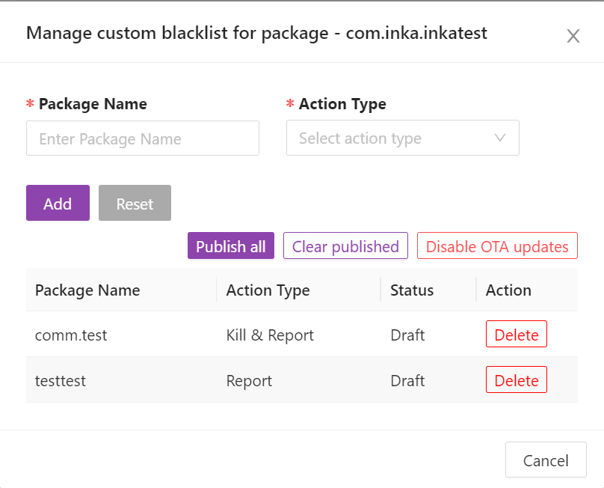This screenshot has width=604, height=488.
Task: Click the Draft status of comm.test
Action: (x=407, y=335)
